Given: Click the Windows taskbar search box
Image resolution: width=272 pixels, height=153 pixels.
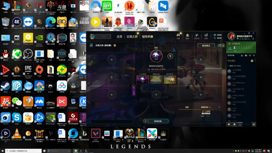Looking at the screenshot, I should click(23, 151).
